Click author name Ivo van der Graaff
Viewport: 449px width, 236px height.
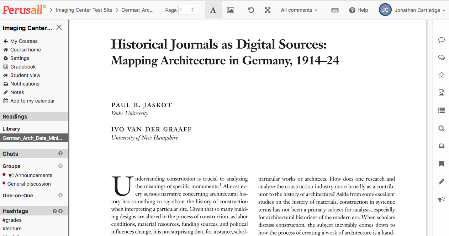[152, 130]
